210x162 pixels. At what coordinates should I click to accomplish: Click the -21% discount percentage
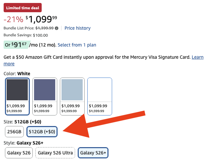[x=13, y=19]
